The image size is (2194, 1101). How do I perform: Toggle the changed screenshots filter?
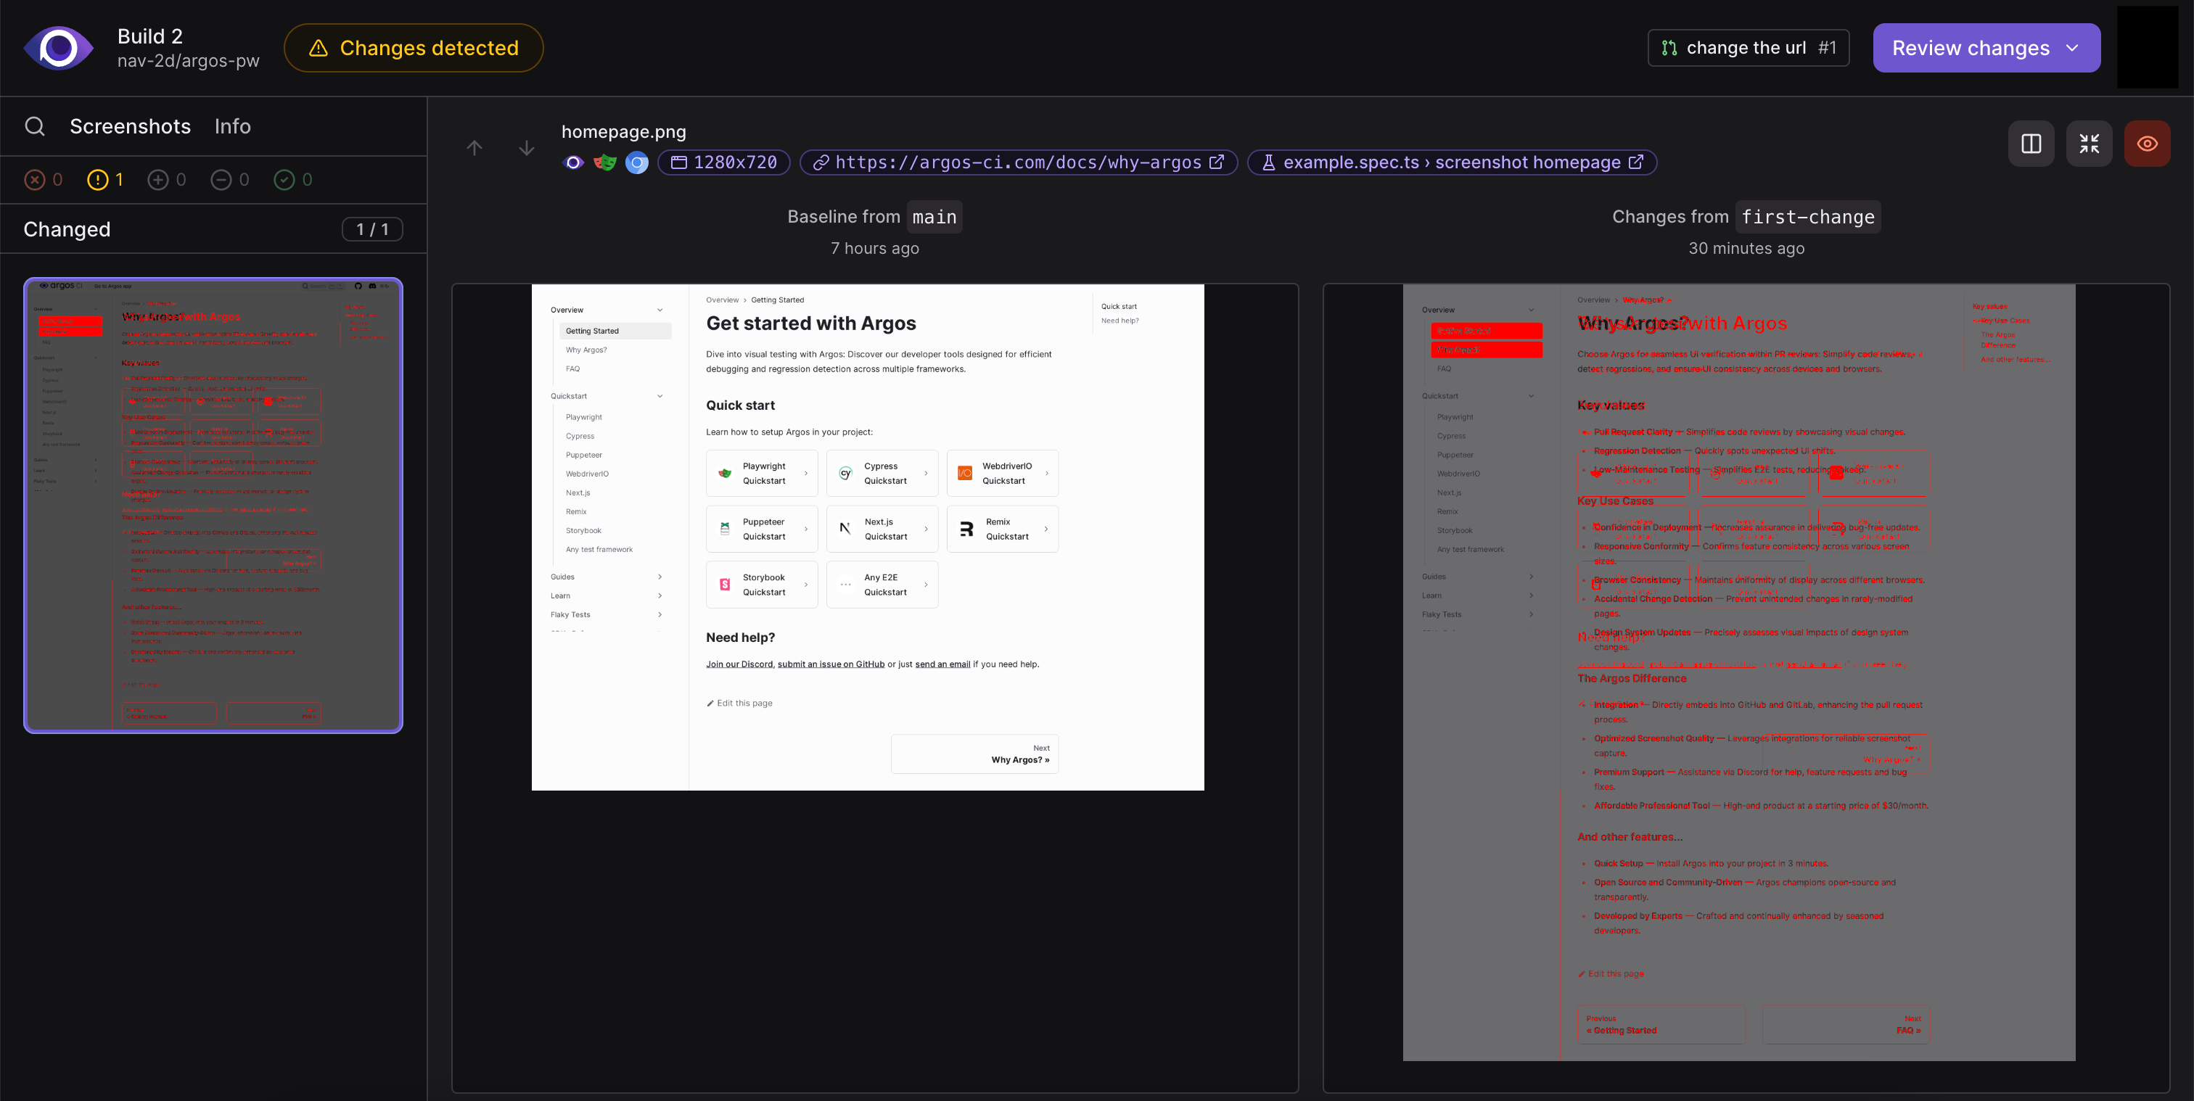click(106, 180)
